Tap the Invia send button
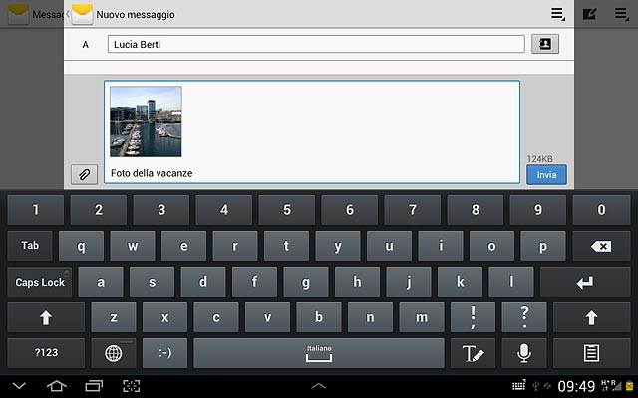 tap(546, 175)
